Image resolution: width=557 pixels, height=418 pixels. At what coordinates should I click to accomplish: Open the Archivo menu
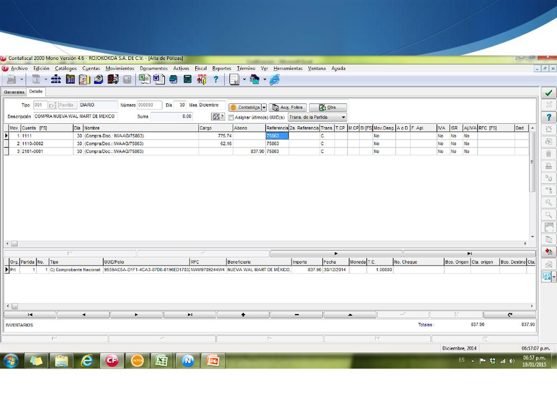tap(19, 68)
